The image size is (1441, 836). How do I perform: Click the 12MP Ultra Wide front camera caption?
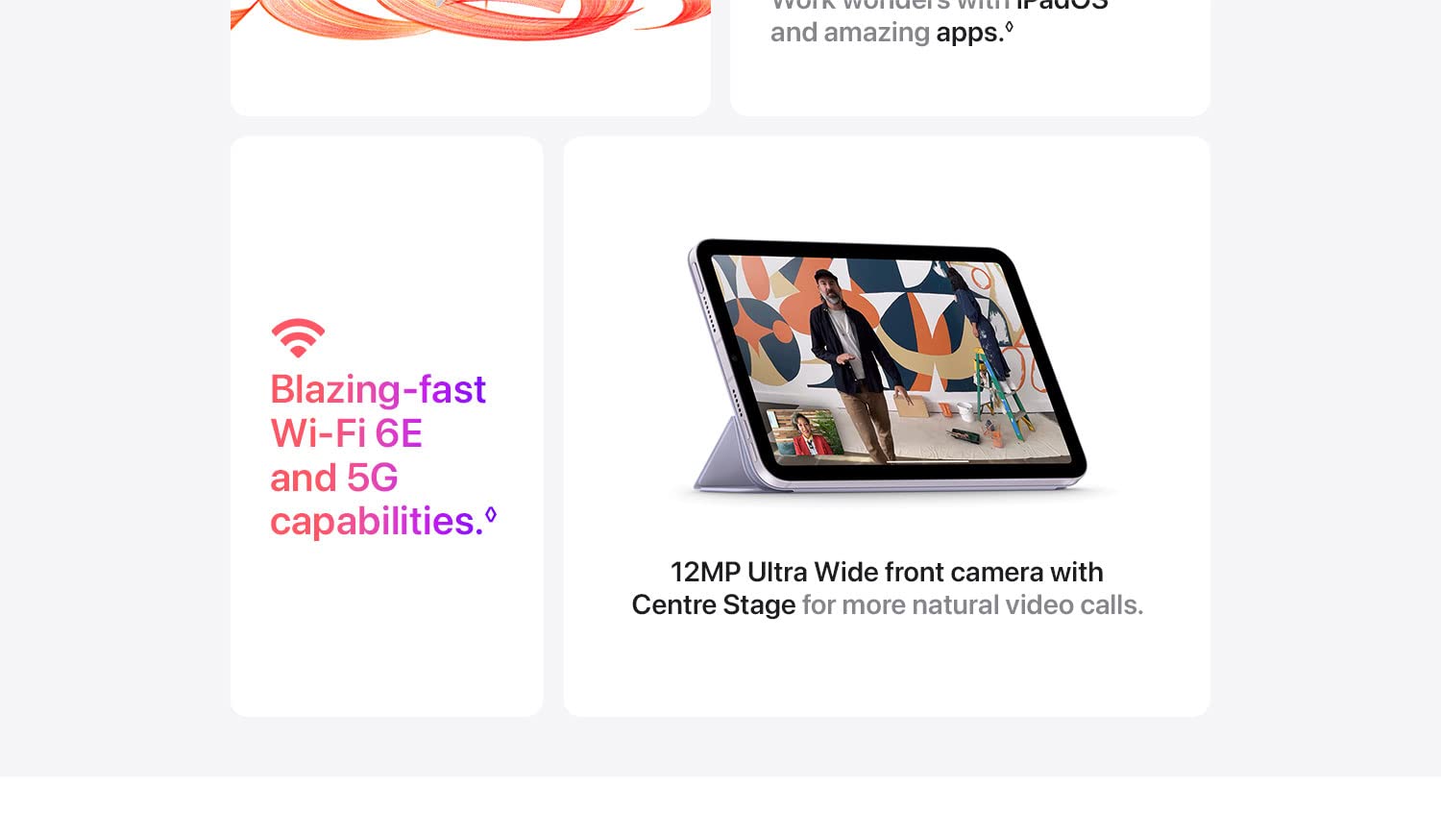point(887,572)
